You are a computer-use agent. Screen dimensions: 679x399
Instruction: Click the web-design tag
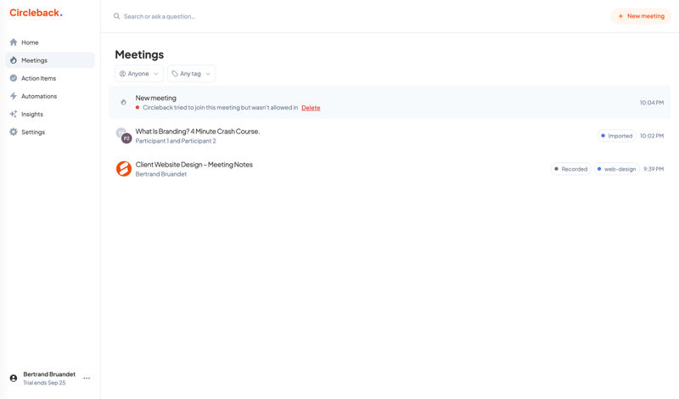[x=616, y=169]
